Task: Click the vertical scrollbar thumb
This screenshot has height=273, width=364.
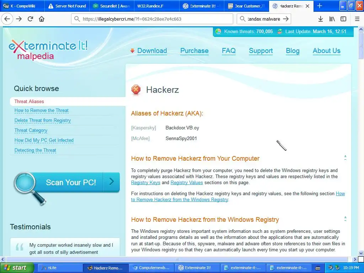Action: [x=361, y=45]
